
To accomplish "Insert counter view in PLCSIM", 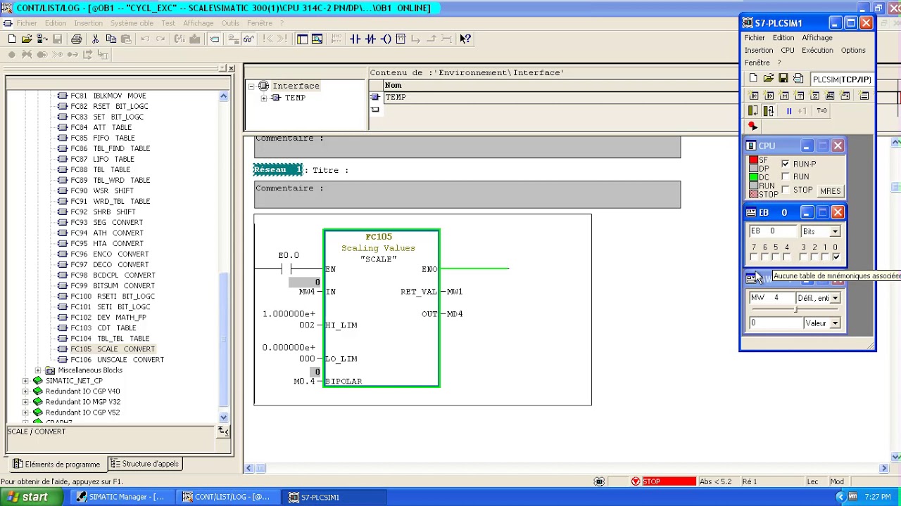I will [814, 96].
